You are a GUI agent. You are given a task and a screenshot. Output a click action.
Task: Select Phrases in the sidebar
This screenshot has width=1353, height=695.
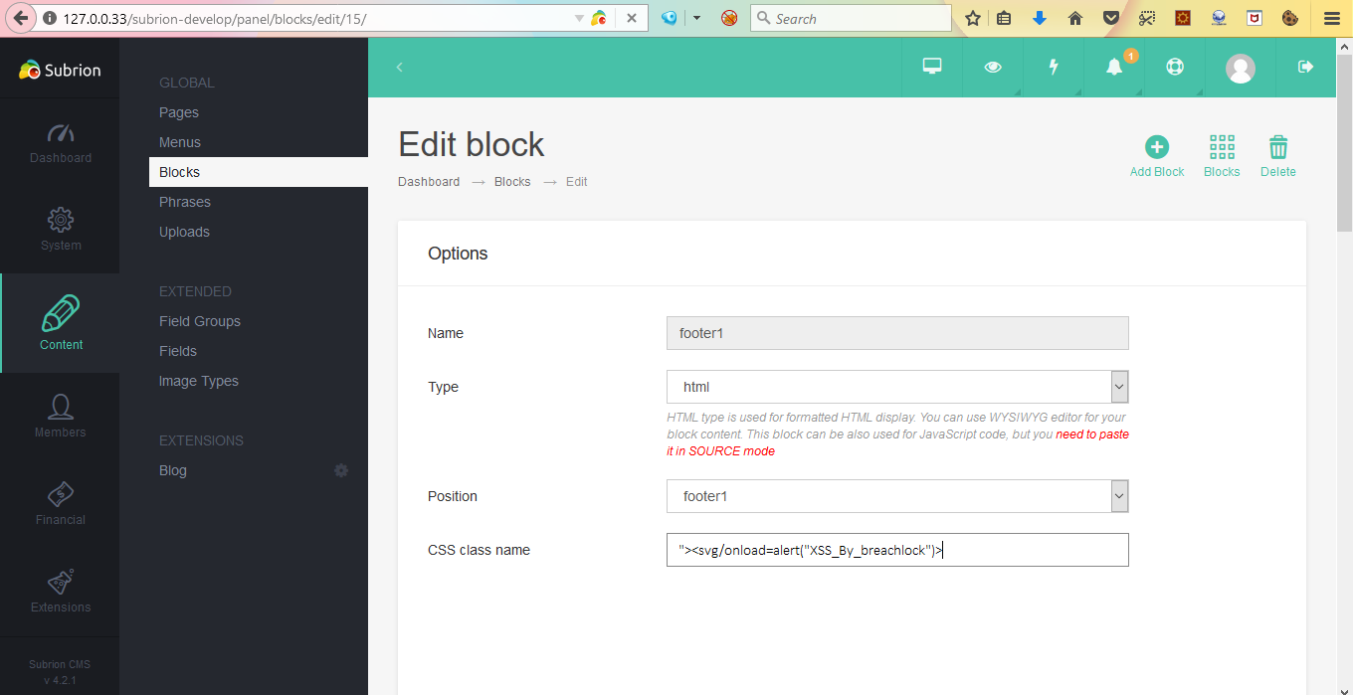(185, 201)
